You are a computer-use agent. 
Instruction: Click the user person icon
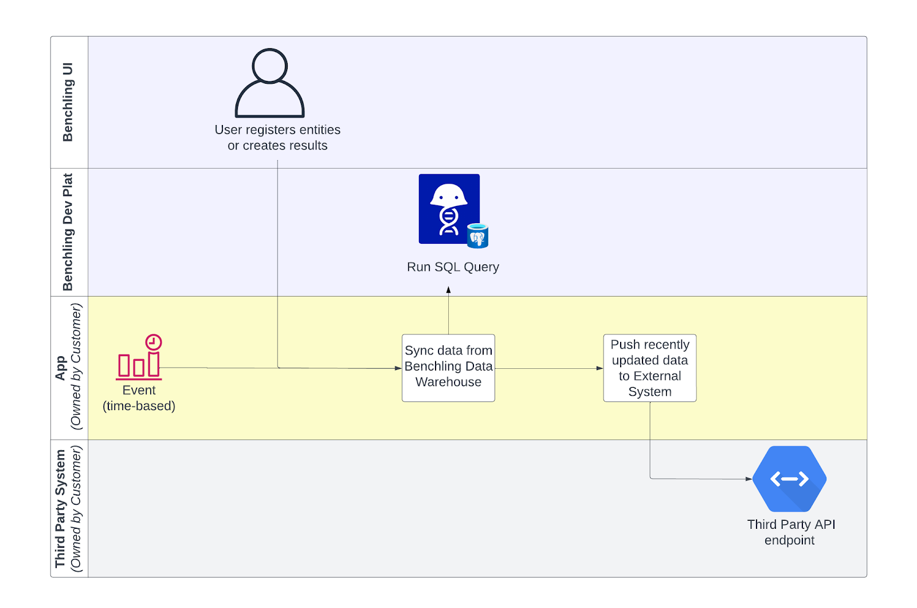tap(269, 83)
